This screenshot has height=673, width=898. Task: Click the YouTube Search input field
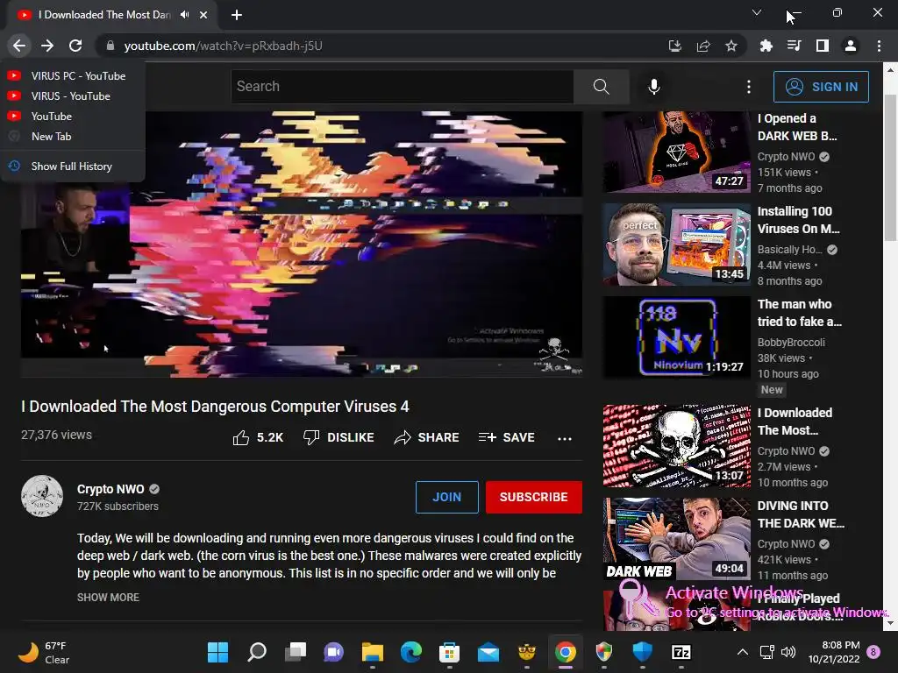click(x=402, y=87)
